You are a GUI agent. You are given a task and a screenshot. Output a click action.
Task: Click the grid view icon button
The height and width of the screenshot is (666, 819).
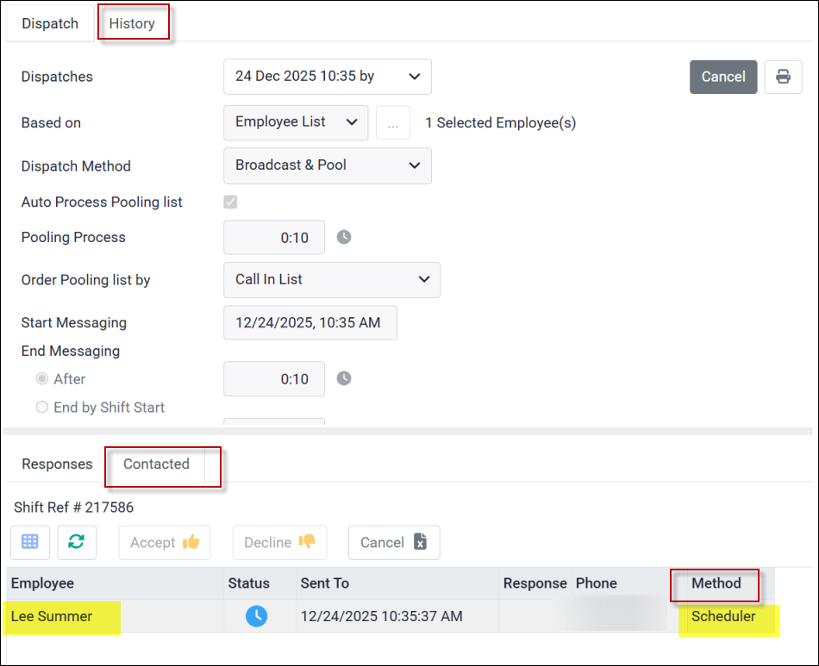click(30, 542)
